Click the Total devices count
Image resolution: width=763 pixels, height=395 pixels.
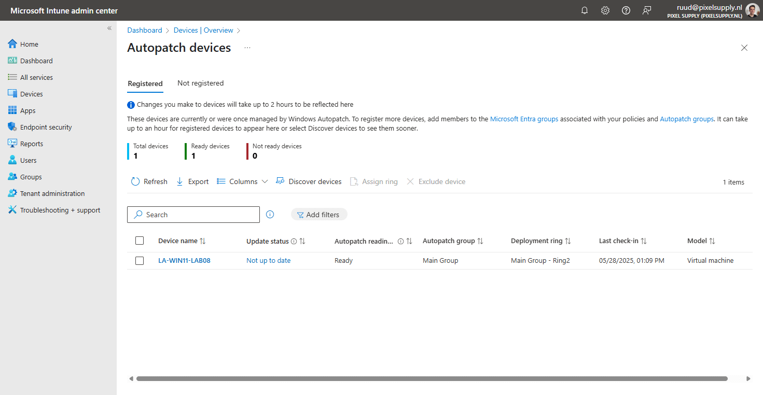pos(136,156)
